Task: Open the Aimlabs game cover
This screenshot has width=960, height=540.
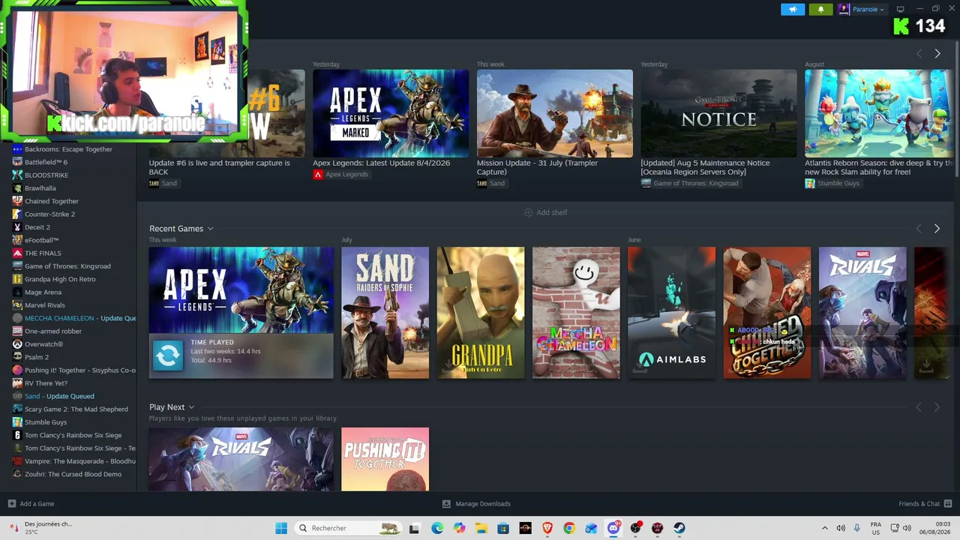Action: pyautogui.click(x=671, y=313)
